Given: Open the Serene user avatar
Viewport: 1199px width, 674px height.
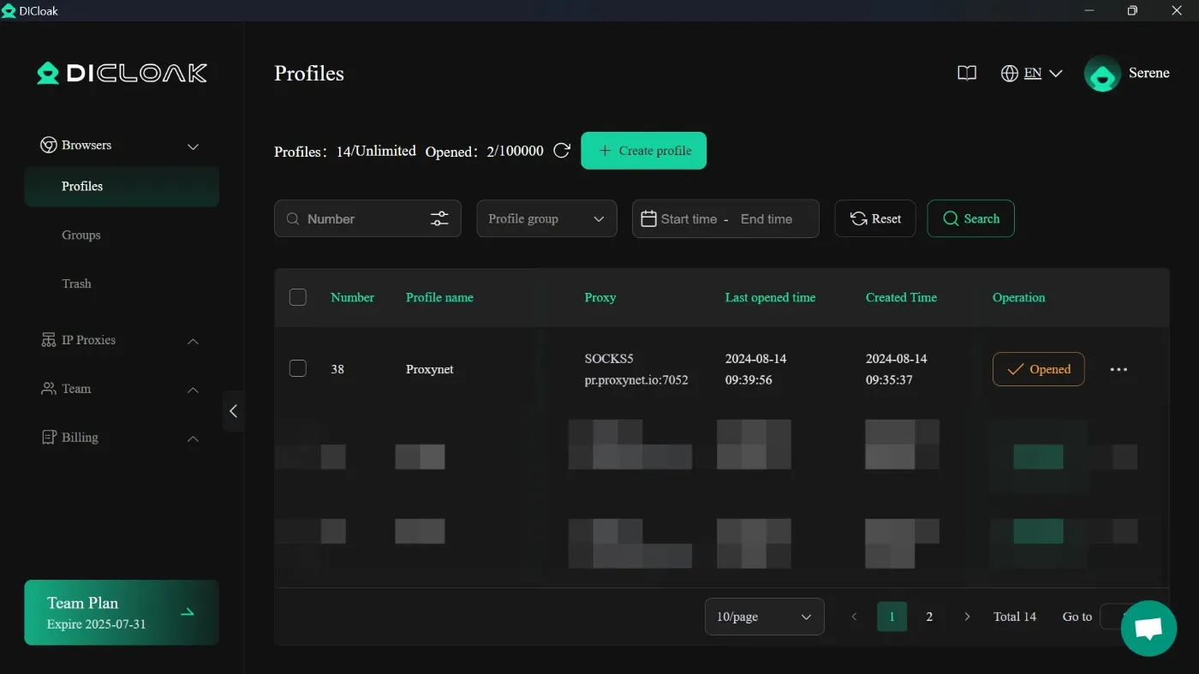Looking at the screenshot, I should (x=1102, y=74).
